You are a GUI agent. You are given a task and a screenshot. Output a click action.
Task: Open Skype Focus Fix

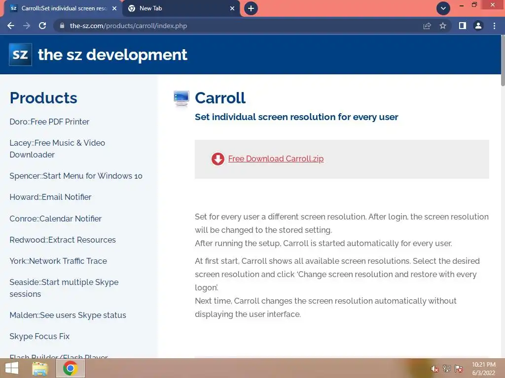39,336
